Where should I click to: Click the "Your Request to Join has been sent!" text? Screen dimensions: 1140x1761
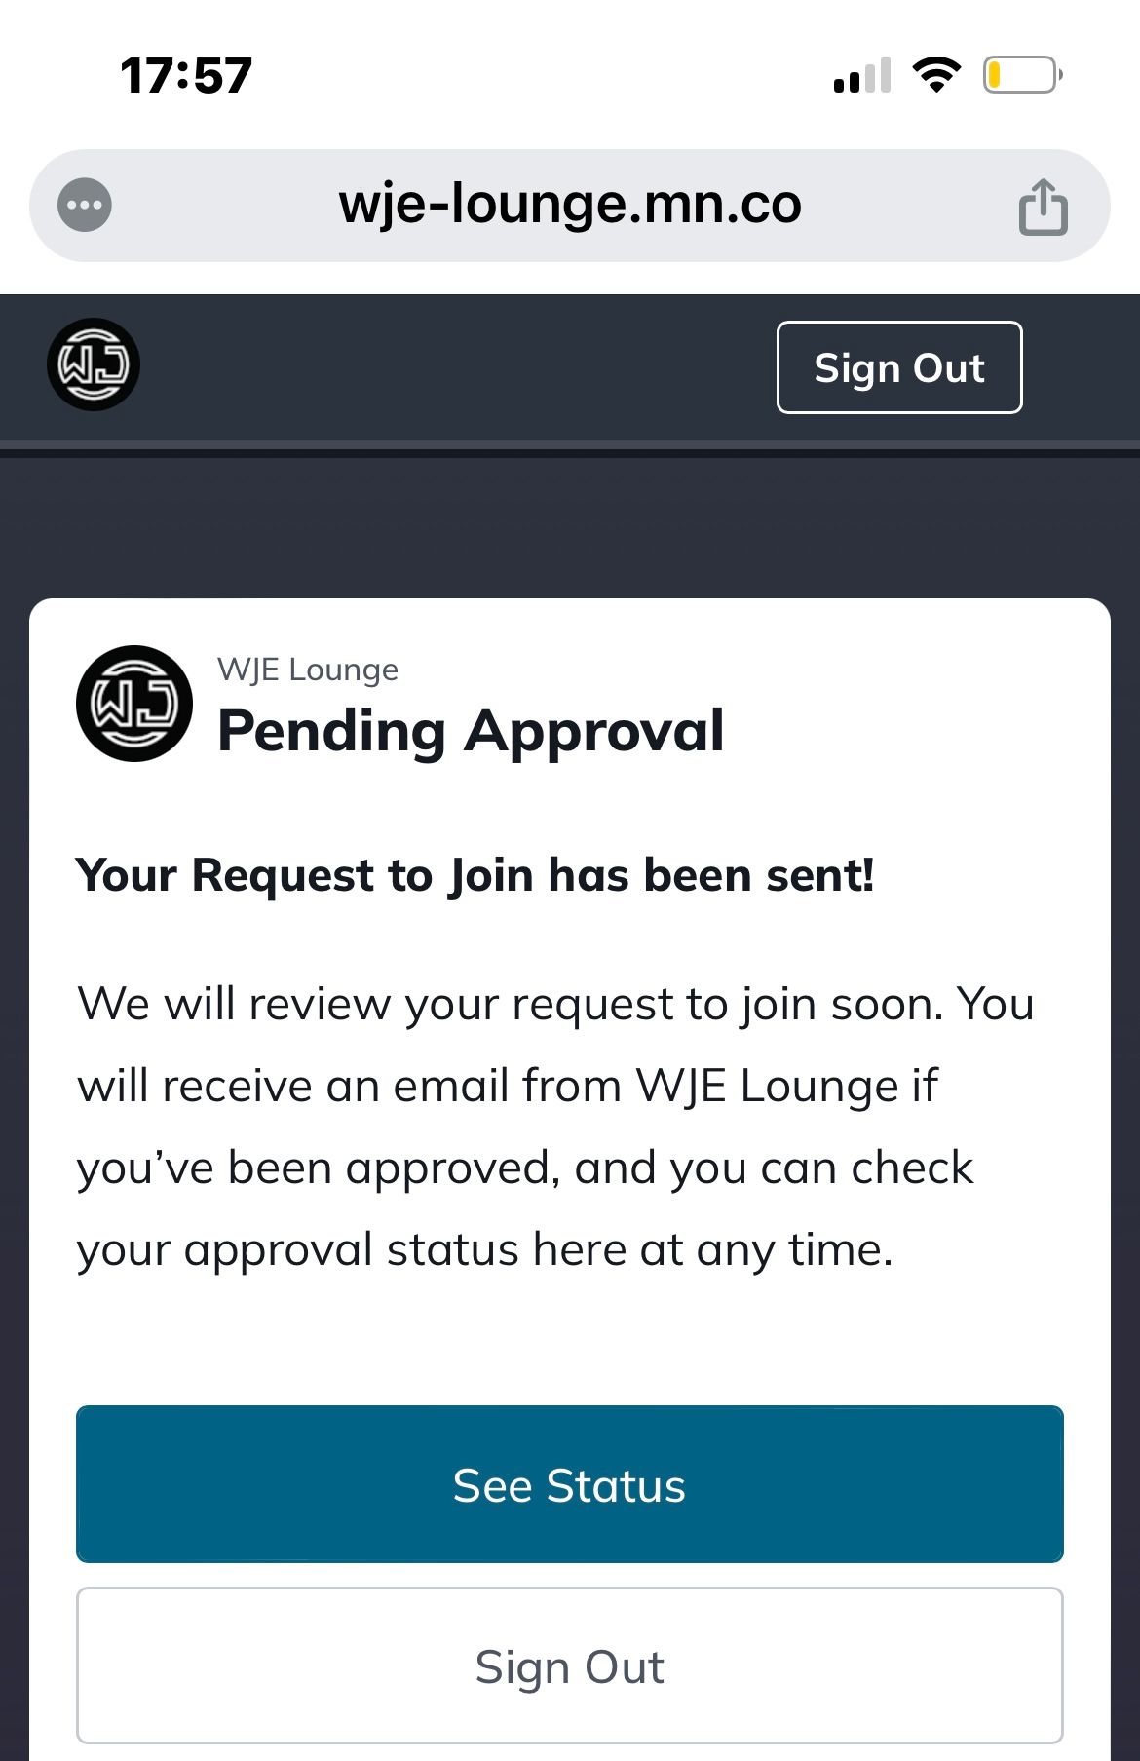point(475,875)
